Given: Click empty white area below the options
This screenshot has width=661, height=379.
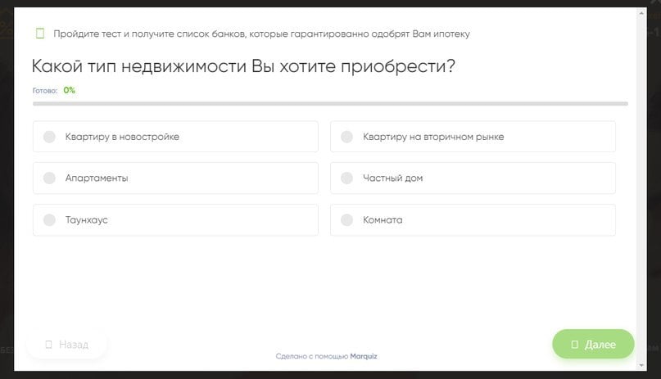Looking at the screenshot, I should pyautogui.click(x=328, y=282).
